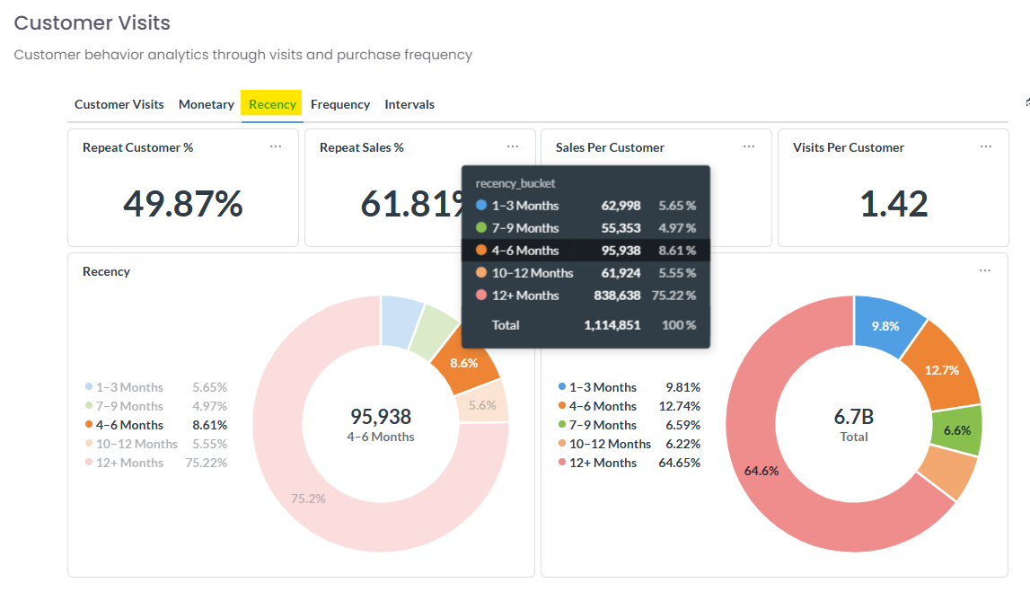
Task: Toggle 1-3 Months in Recency legend
Action: click(155, 387)
